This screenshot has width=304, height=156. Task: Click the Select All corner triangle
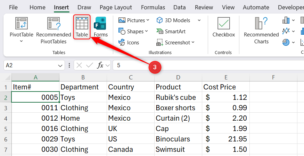(8, 78)
